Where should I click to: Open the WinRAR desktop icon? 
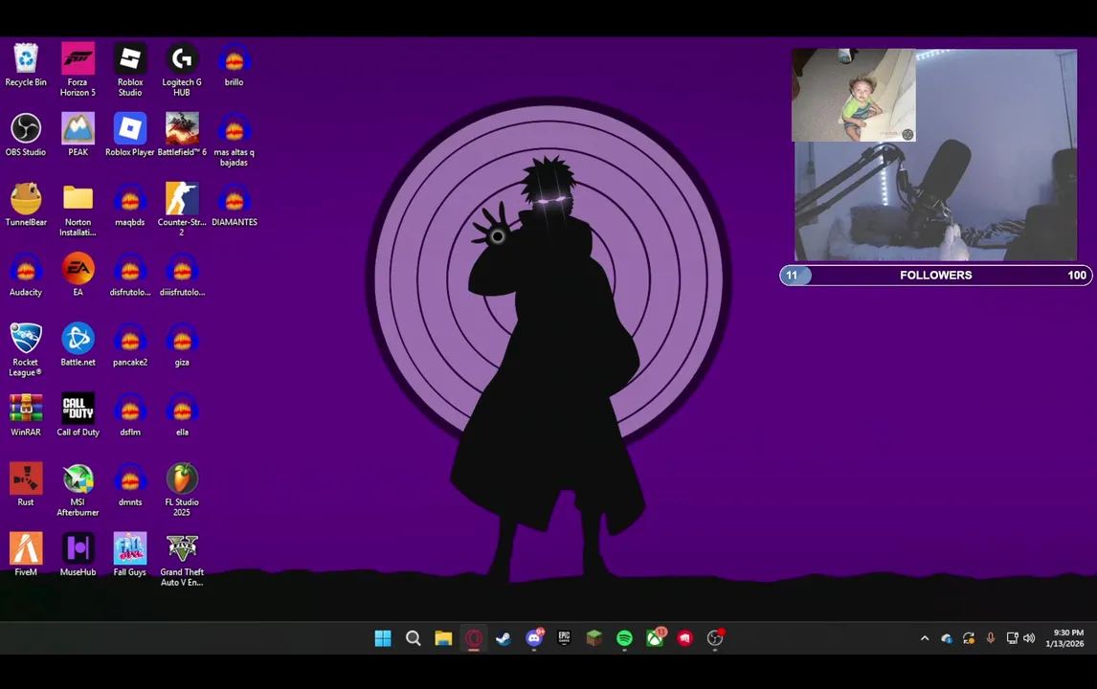(26, 414)
